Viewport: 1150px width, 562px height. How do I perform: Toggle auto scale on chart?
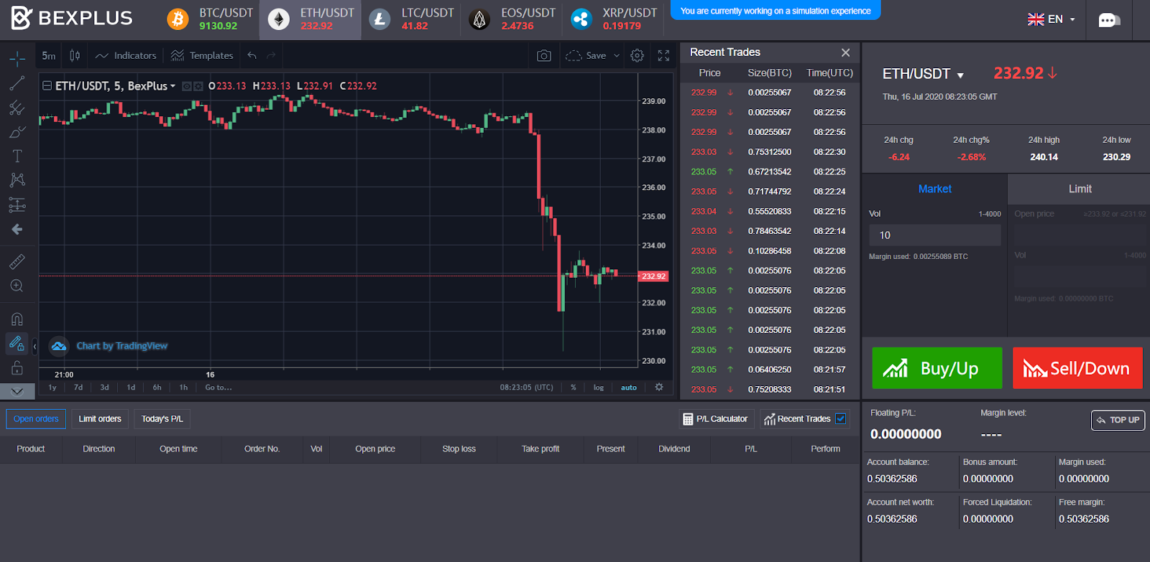click(629, 388)
